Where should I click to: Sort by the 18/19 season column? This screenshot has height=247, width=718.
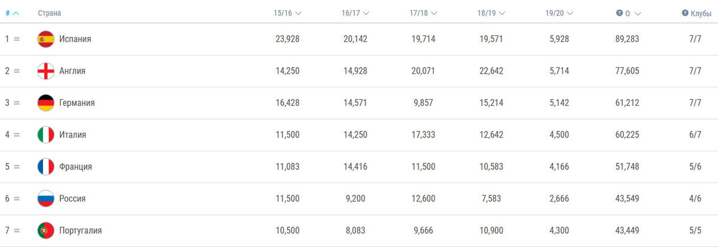492,13
